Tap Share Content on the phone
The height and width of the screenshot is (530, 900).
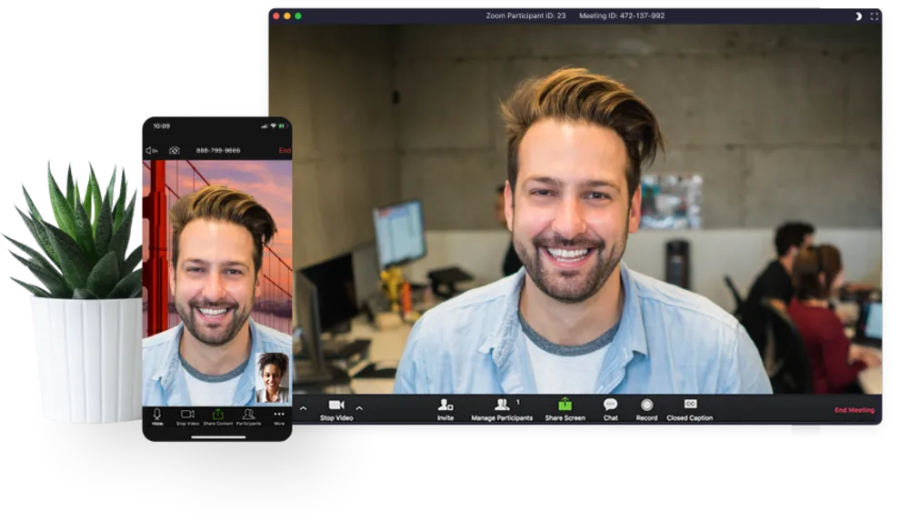(x=217, y=415)
